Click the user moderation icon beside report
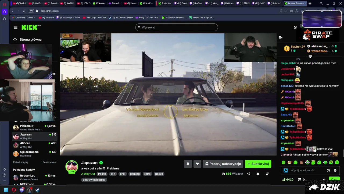344x194 pixels. coord(267,174)
